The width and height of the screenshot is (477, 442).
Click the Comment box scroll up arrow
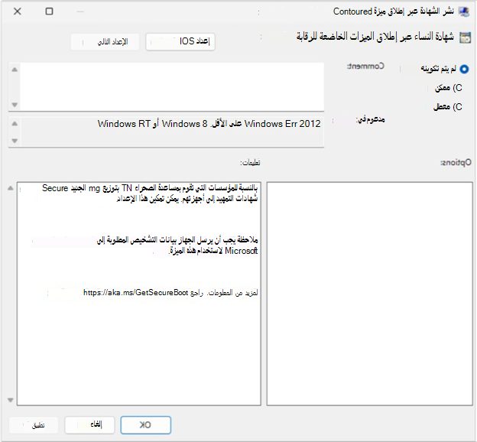pyautogui.click(x=15, y=70)
